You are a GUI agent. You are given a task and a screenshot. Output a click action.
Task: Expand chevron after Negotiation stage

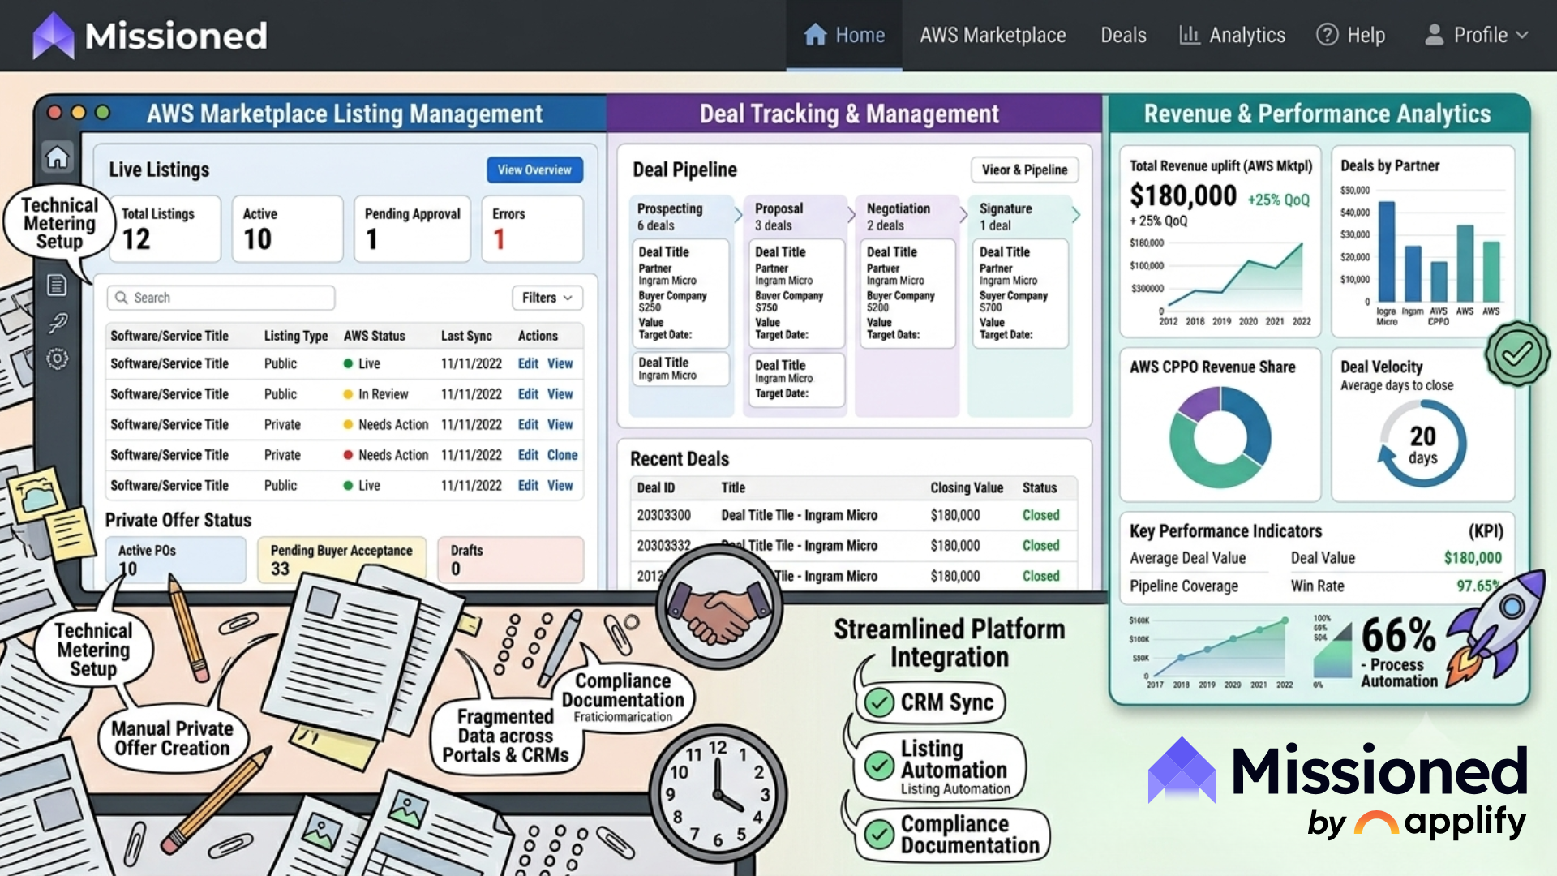click(x=963, y=215)
